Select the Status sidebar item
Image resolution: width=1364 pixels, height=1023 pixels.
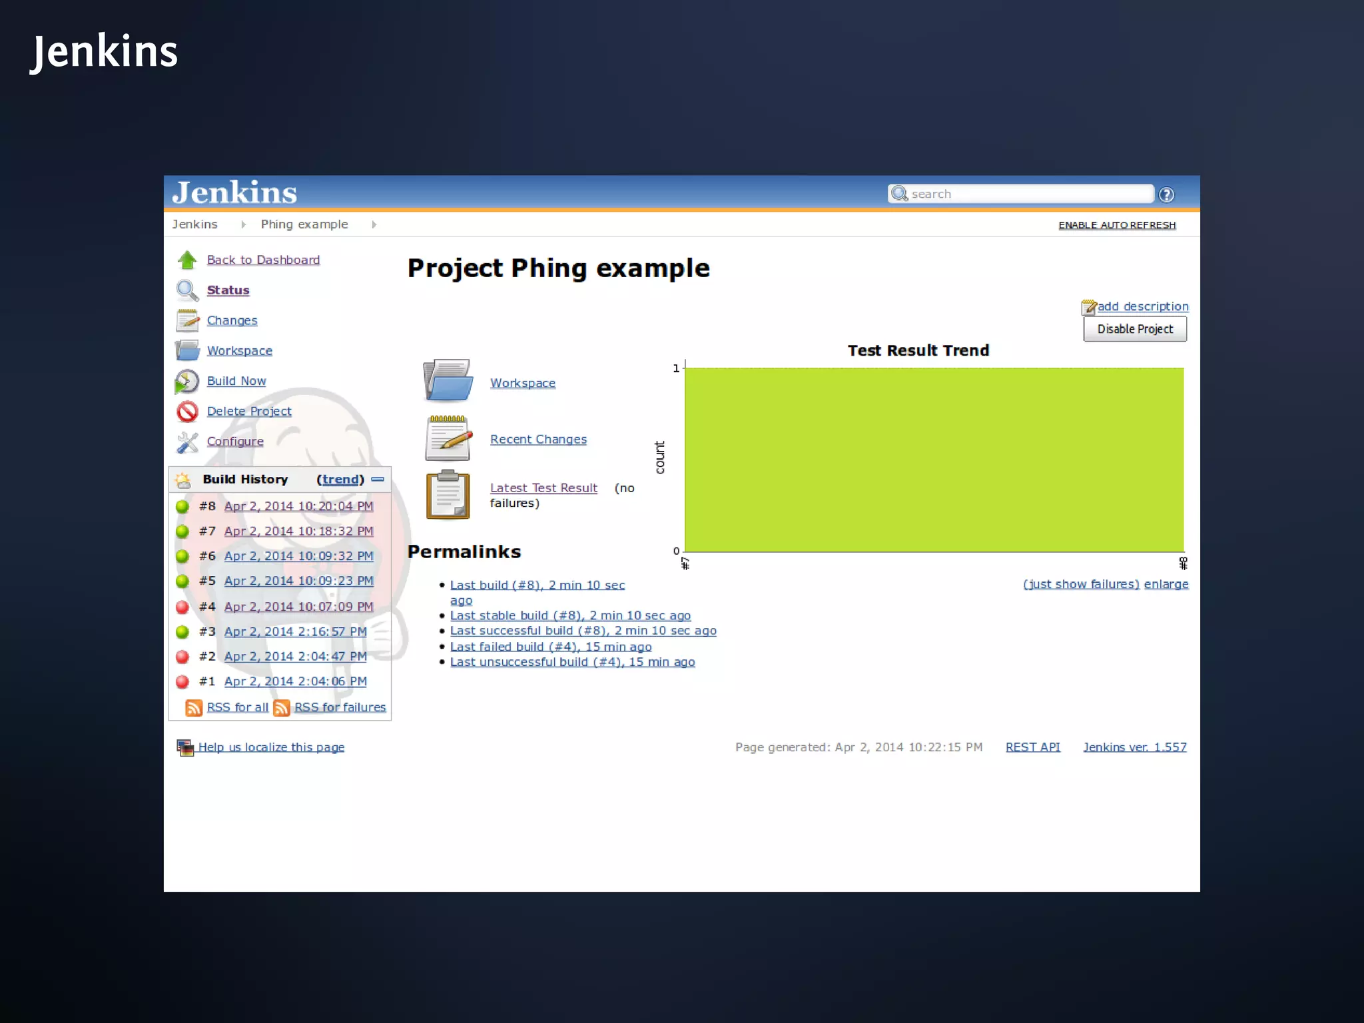click(x=228, y=290)
